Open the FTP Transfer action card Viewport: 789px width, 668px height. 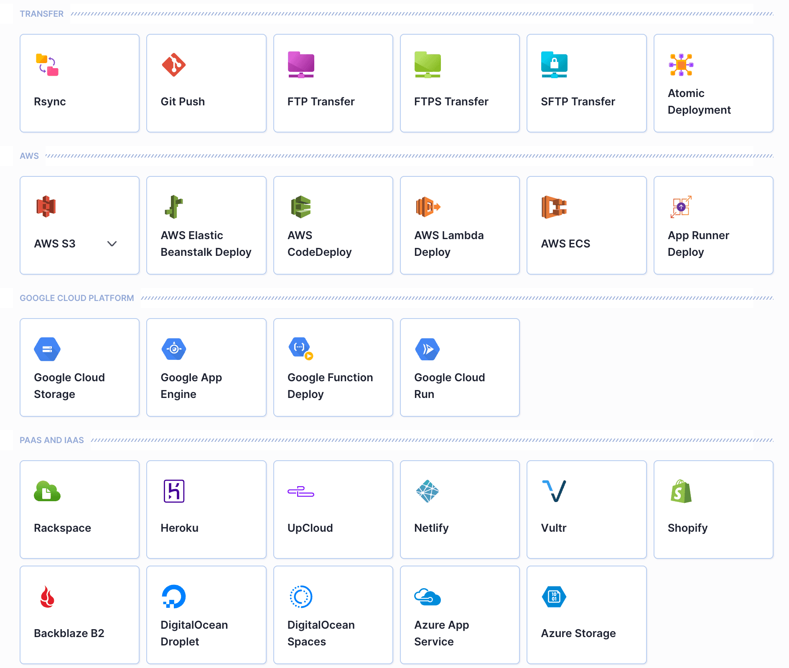333,83
